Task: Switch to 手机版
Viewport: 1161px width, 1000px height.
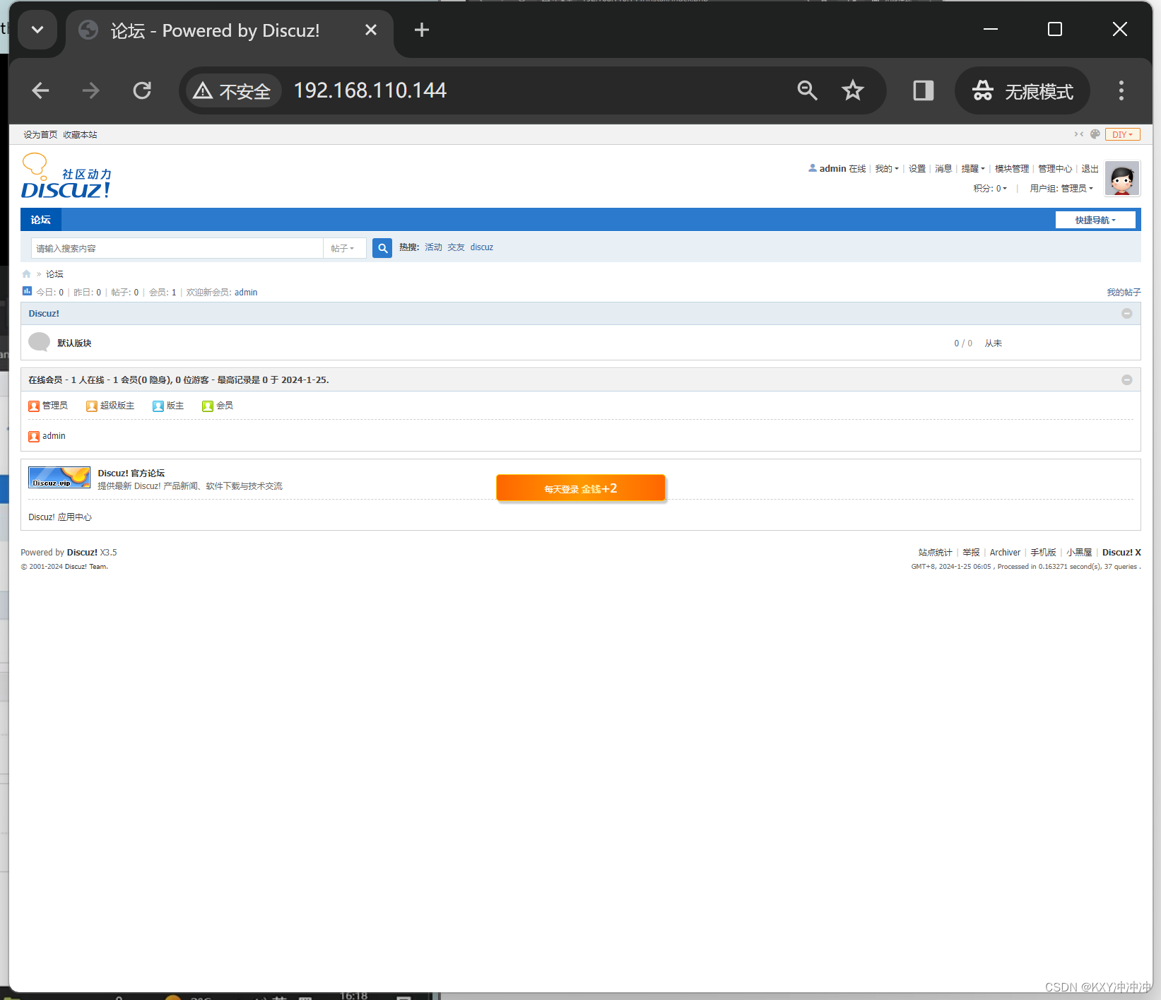Action: [x=1043, y=553]
